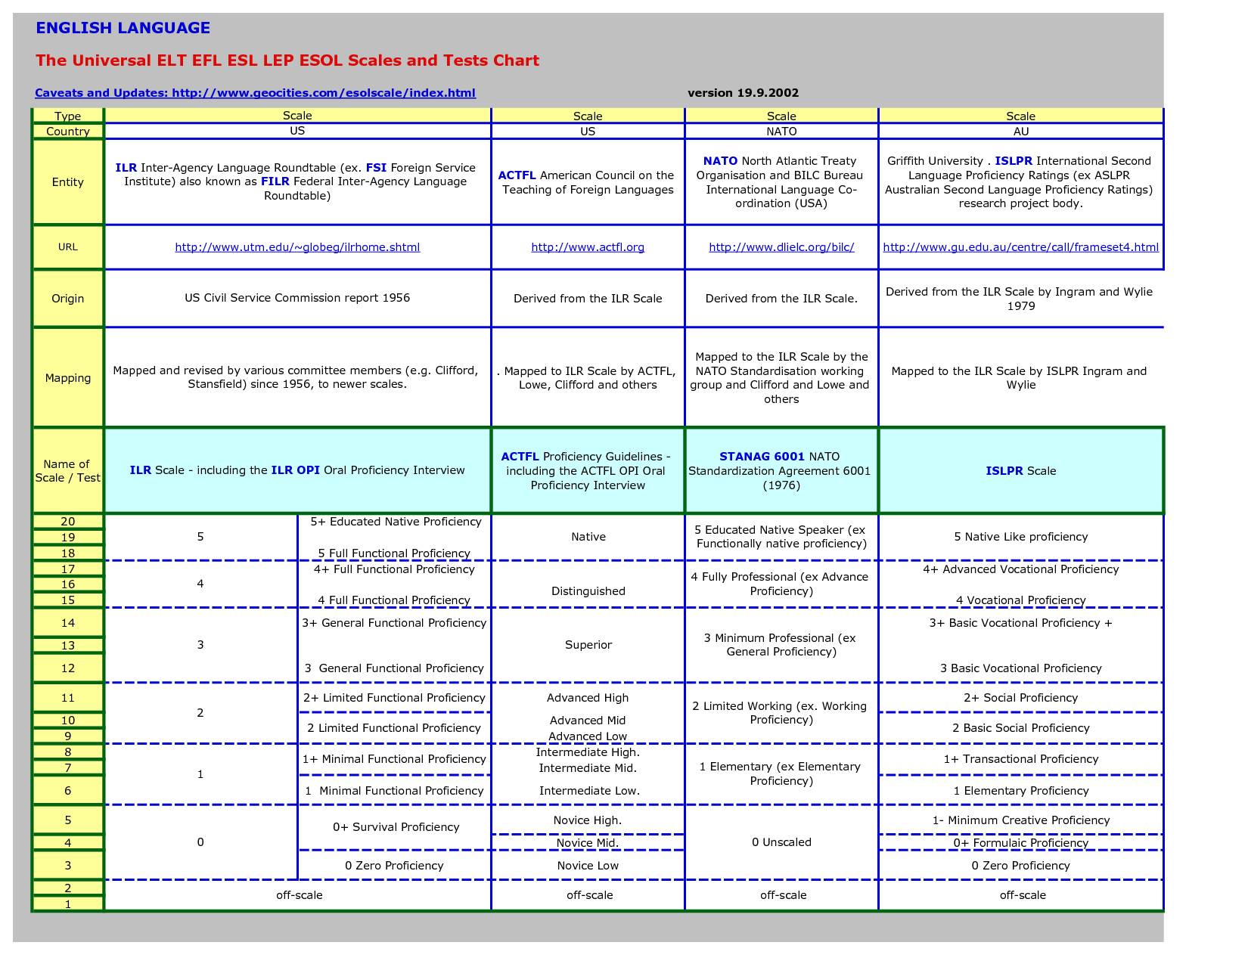This screenshot has height=964, width=1248.
Task: Select the 'Origin' row header cell
Action: [x=68, y=299]
